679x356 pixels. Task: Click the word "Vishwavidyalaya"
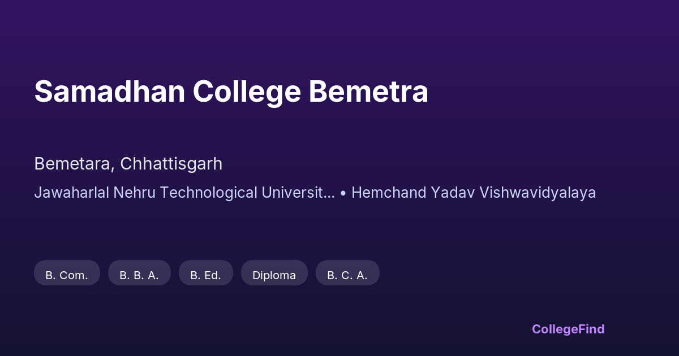click(x=538, y=193)
